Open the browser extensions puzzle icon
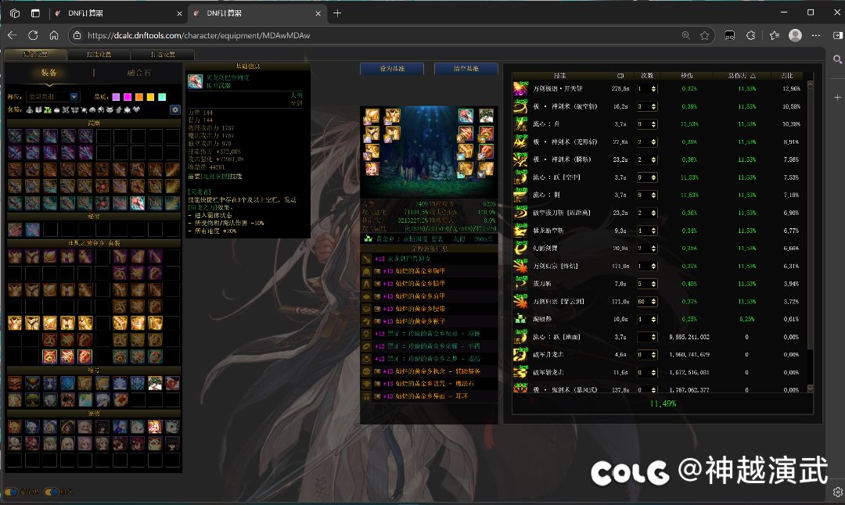This screenshot has width=845, height=505. click(750, 35)
